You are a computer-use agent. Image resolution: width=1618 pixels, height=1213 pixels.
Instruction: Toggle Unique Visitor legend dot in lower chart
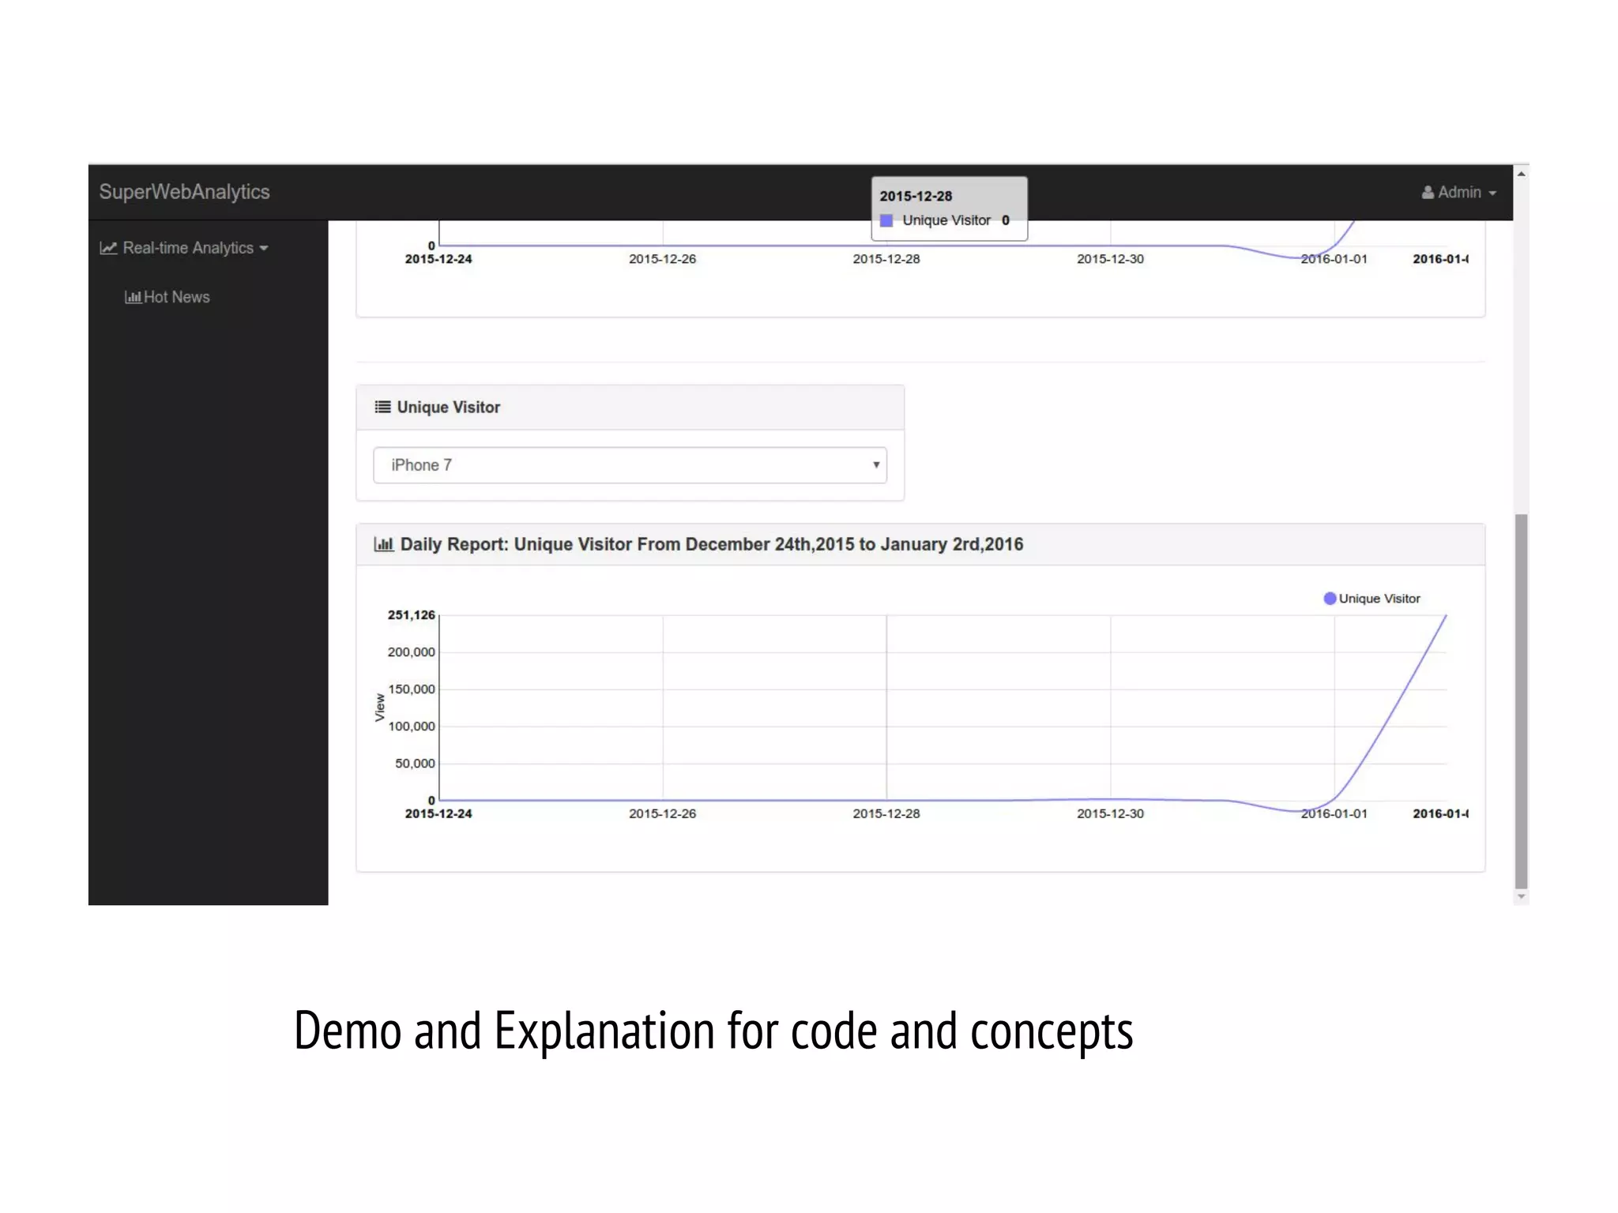click(1330, 599)
